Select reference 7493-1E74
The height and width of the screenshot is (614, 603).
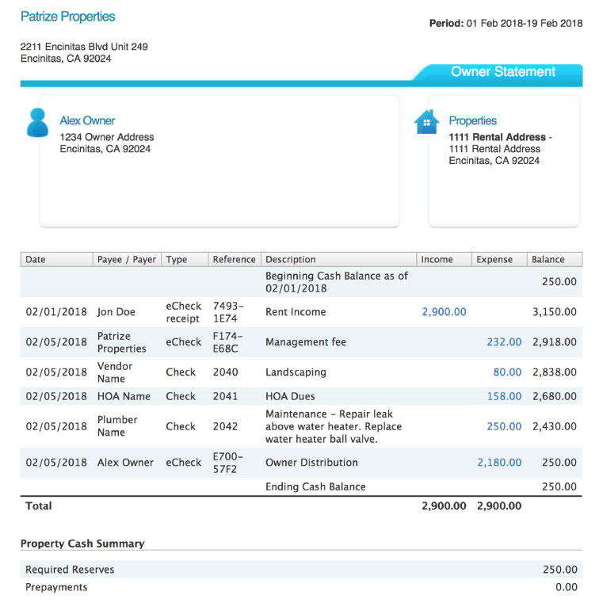[x=228, y=312]
